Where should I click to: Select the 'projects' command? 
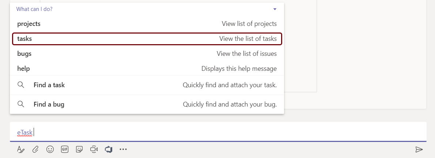(29, 24)
